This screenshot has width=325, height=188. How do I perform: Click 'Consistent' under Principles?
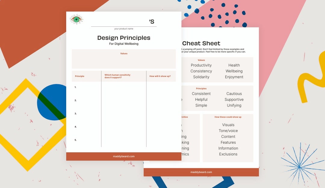[201, 94]
